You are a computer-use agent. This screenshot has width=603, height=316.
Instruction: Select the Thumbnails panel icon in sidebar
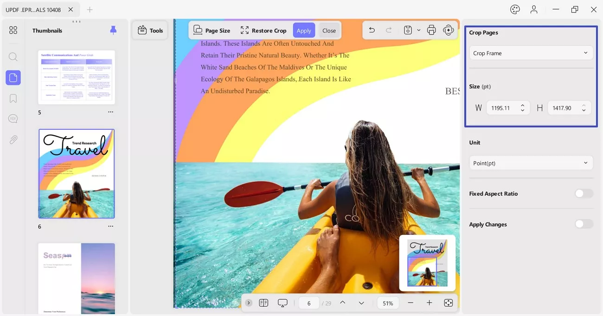[13, 77]
